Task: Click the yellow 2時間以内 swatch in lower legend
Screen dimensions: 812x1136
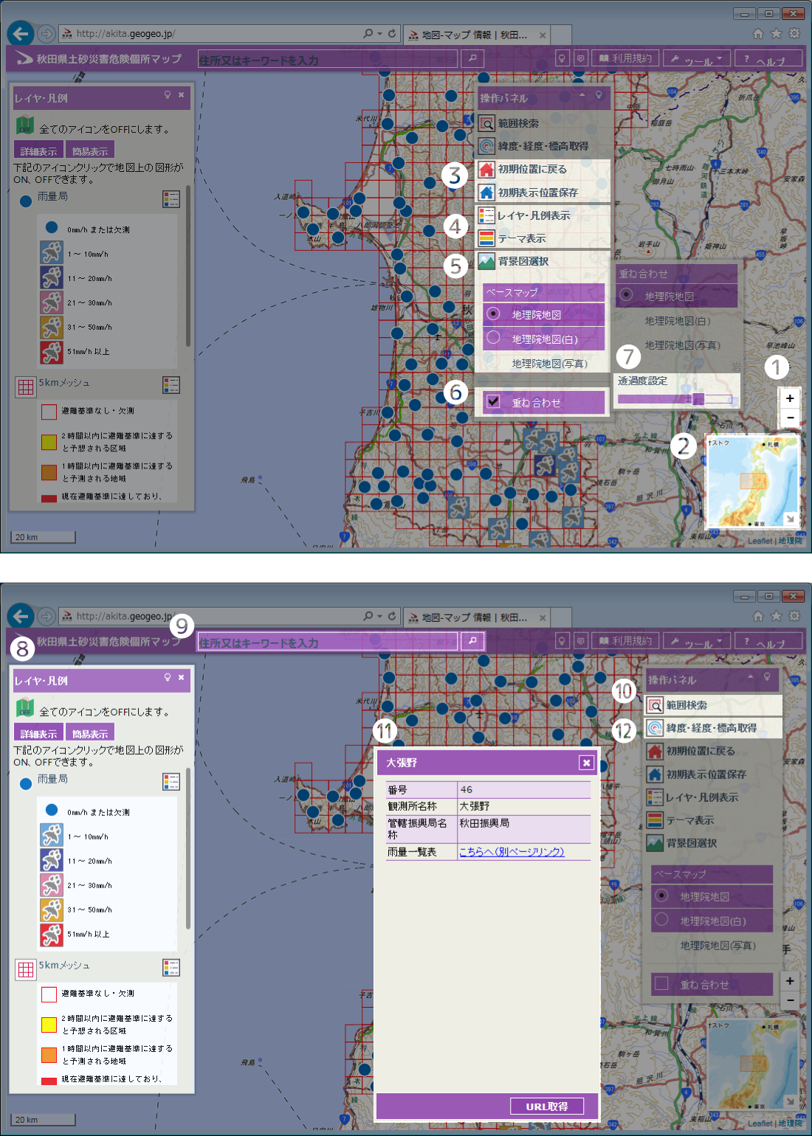Action: 49,1025
